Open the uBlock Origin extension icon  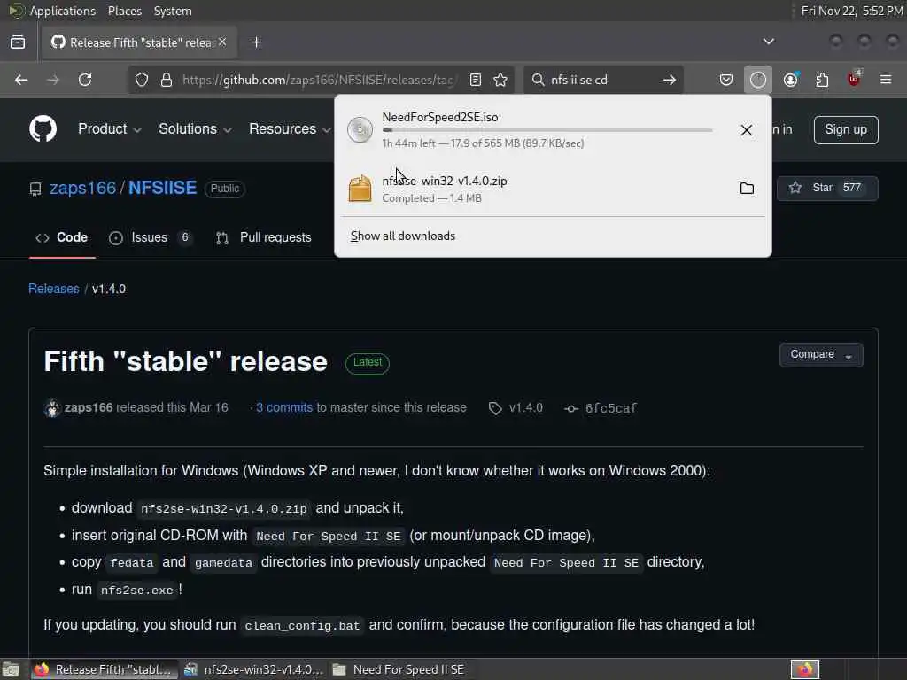tap(855, 79)
